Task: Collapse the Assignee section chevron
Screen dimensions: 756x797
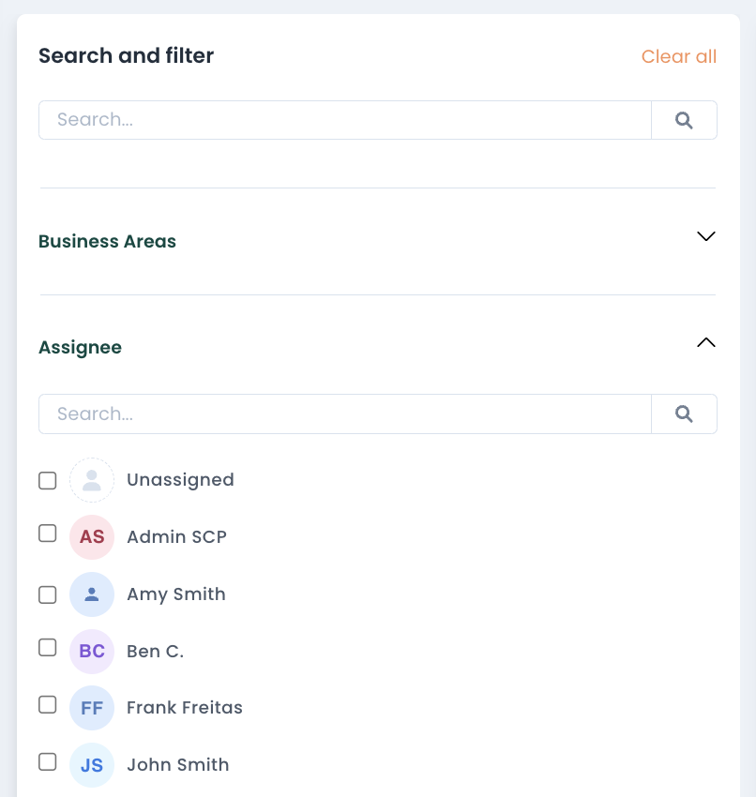Action: coord(706,343)
